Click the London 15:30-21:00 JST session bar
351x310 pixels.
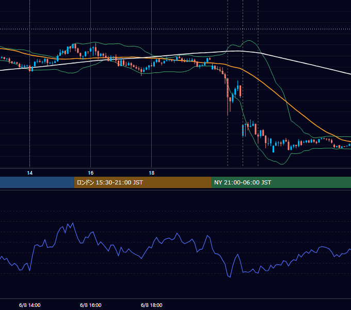(x=142, y=182)
